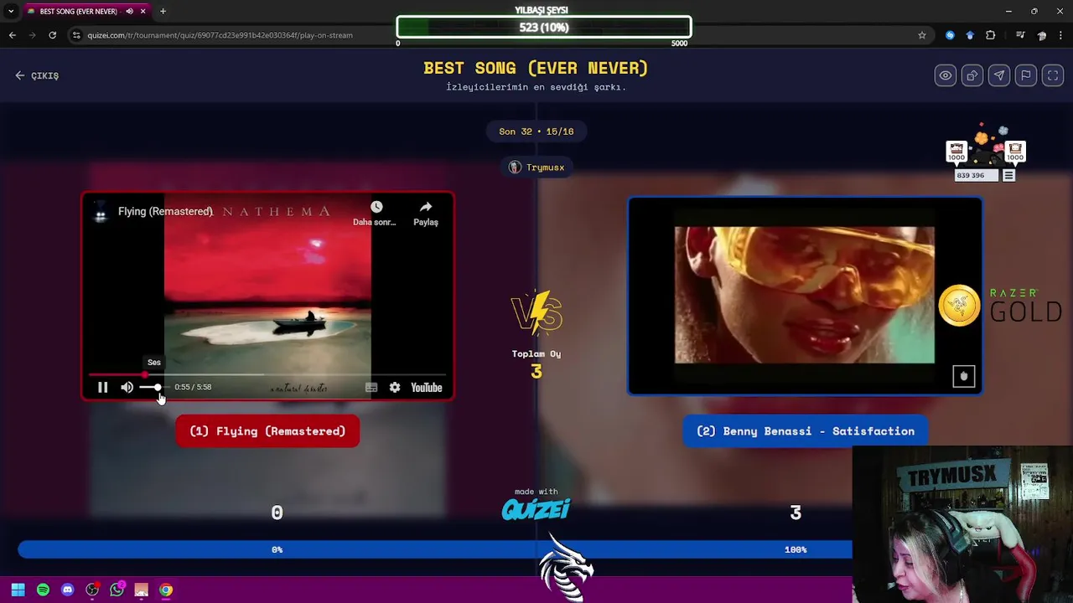
Task: Go back in browser history
Action: pos(12,35)
